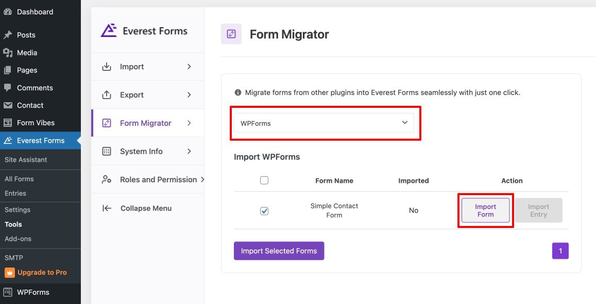Click Import Selected Forms button

(x=279, y=251)
